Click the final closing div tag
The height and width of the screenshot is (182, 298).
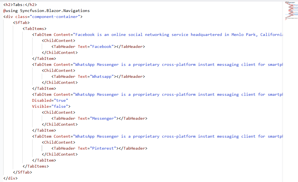pos(10,178)
